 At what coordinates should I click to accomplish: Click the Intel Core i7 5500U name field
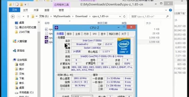tap(92, 41)
